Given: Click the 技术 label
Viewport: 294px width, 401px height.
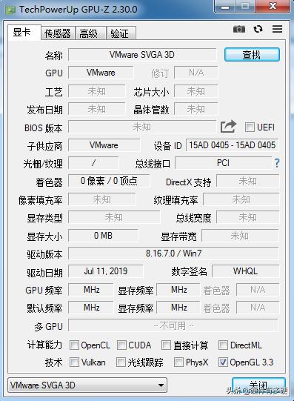Looking at the screenshot, I should pos(53,362).
